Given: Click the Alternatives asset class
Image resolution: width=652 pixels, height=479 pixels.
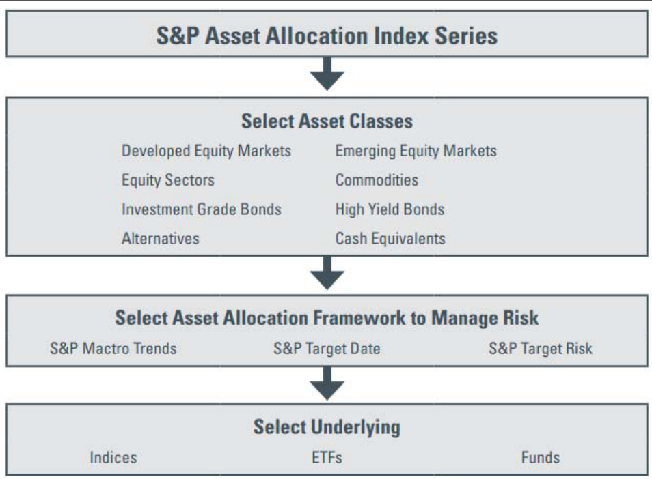Looking at the screenshot, I should (x=161, y=239).
